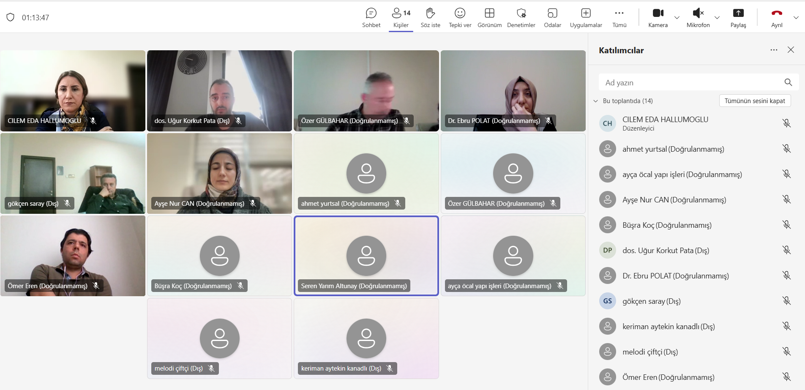Open Odalar breakout rooms
This screenshot has height=390, width=805.
click(552, 18)
